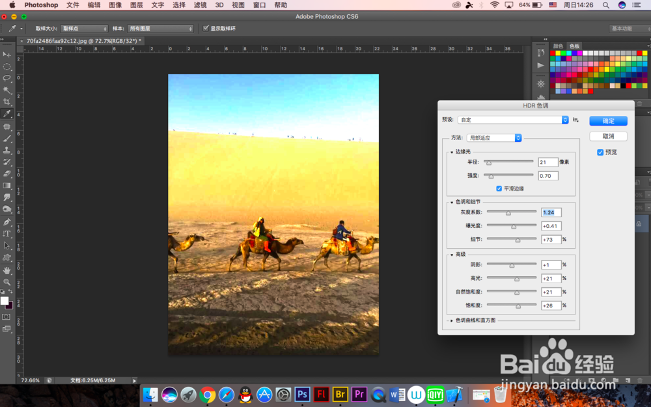Screen dimensions: 651x407
Task: Collapse the 高级 section
Action: (452, 255)
